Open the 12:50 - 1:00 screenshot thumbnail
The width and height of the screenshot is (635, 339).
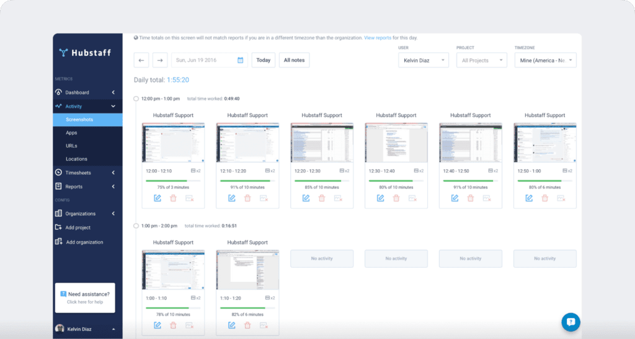coord(544,143)
